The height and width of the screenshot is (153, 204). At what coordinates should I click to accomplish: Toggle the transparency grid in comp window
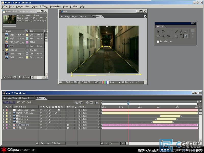pyautogui.click(x=126, y=82)
